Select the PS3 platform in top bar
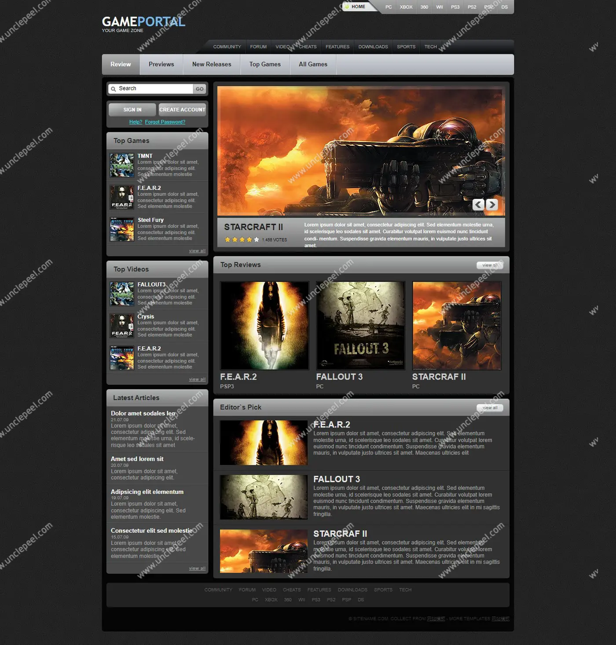This screenshot has width=616, height=645. [455, 7]
